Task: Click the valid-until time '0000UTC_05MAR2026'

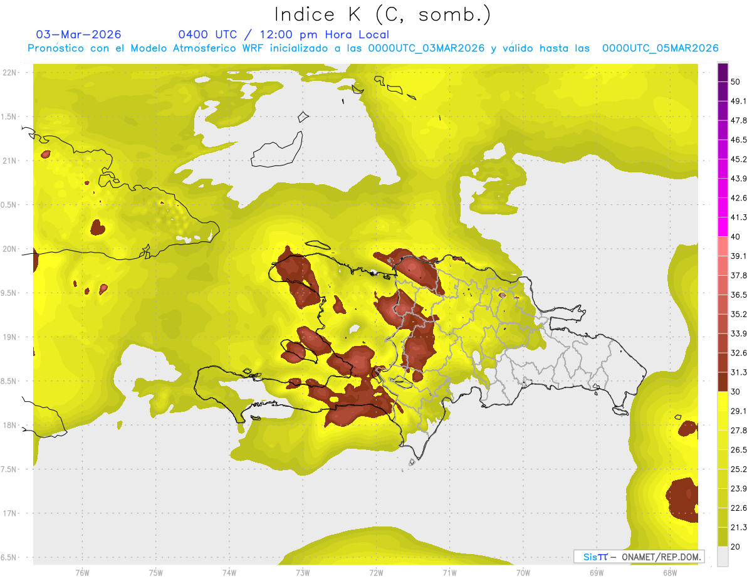Action: coord(660,48)
